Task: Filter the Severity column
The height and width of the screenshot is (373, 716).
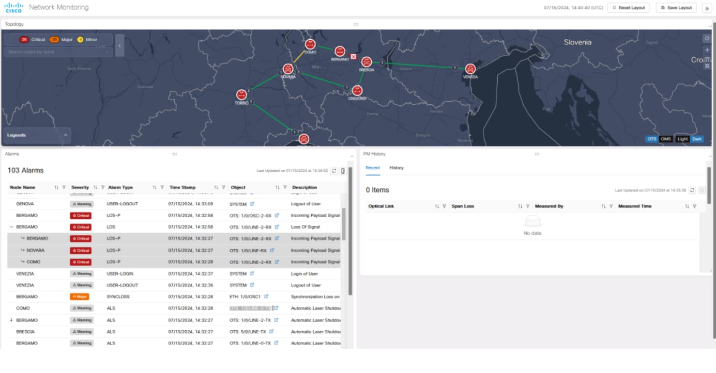Action: 103,187
